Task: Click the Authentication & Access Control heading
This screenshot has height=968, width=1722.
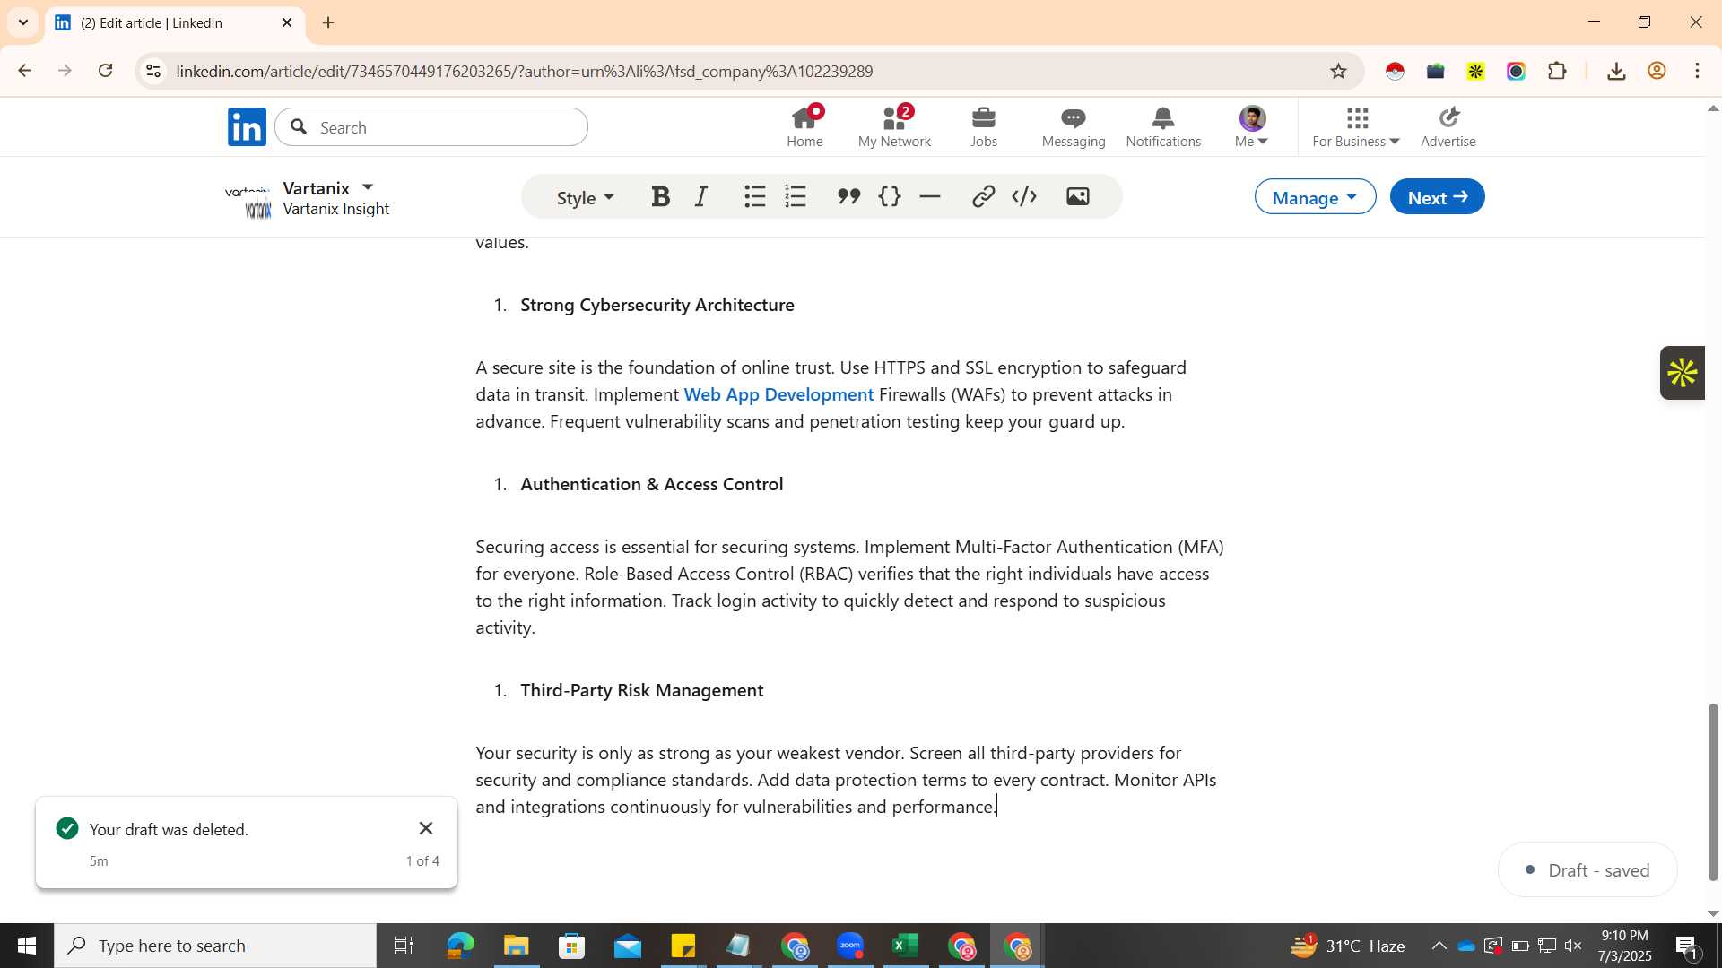Action: tap(652, 484)
